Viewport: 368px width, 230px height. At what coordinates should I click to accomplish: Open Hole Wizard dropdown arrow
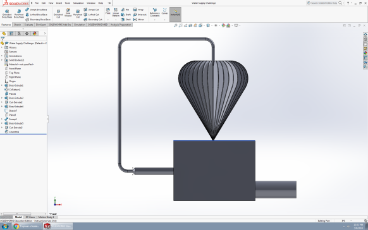click(x=68, y=20)
